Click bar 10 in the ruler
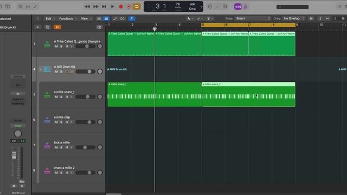 [x=321, y=25]
